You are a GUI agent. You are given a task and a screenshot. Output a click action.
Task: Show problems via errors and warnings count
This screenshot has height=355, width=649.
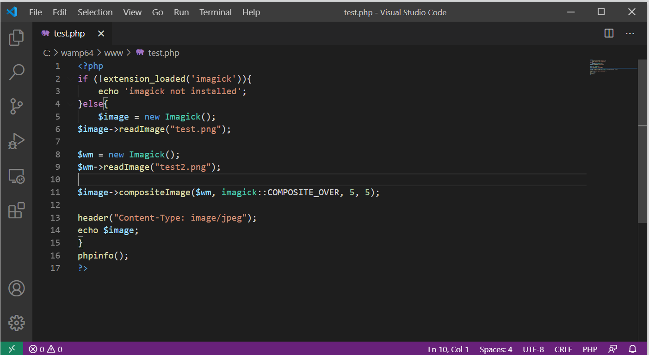(x=45, y=349)
